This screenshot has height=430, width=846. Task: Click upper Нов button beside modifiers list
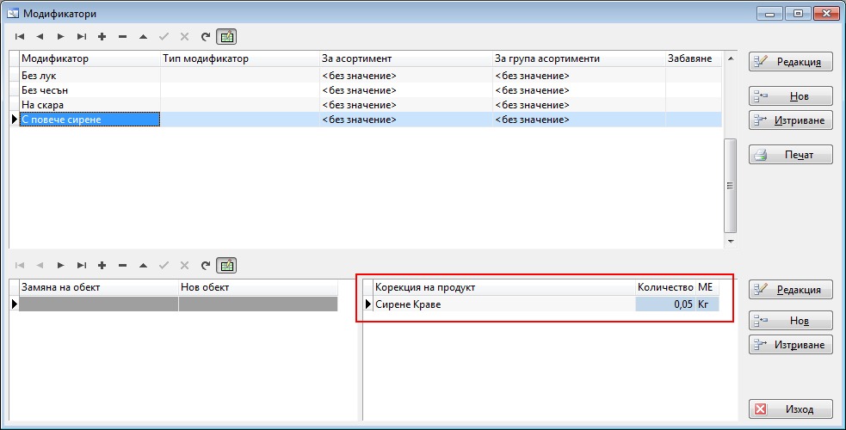790,96
